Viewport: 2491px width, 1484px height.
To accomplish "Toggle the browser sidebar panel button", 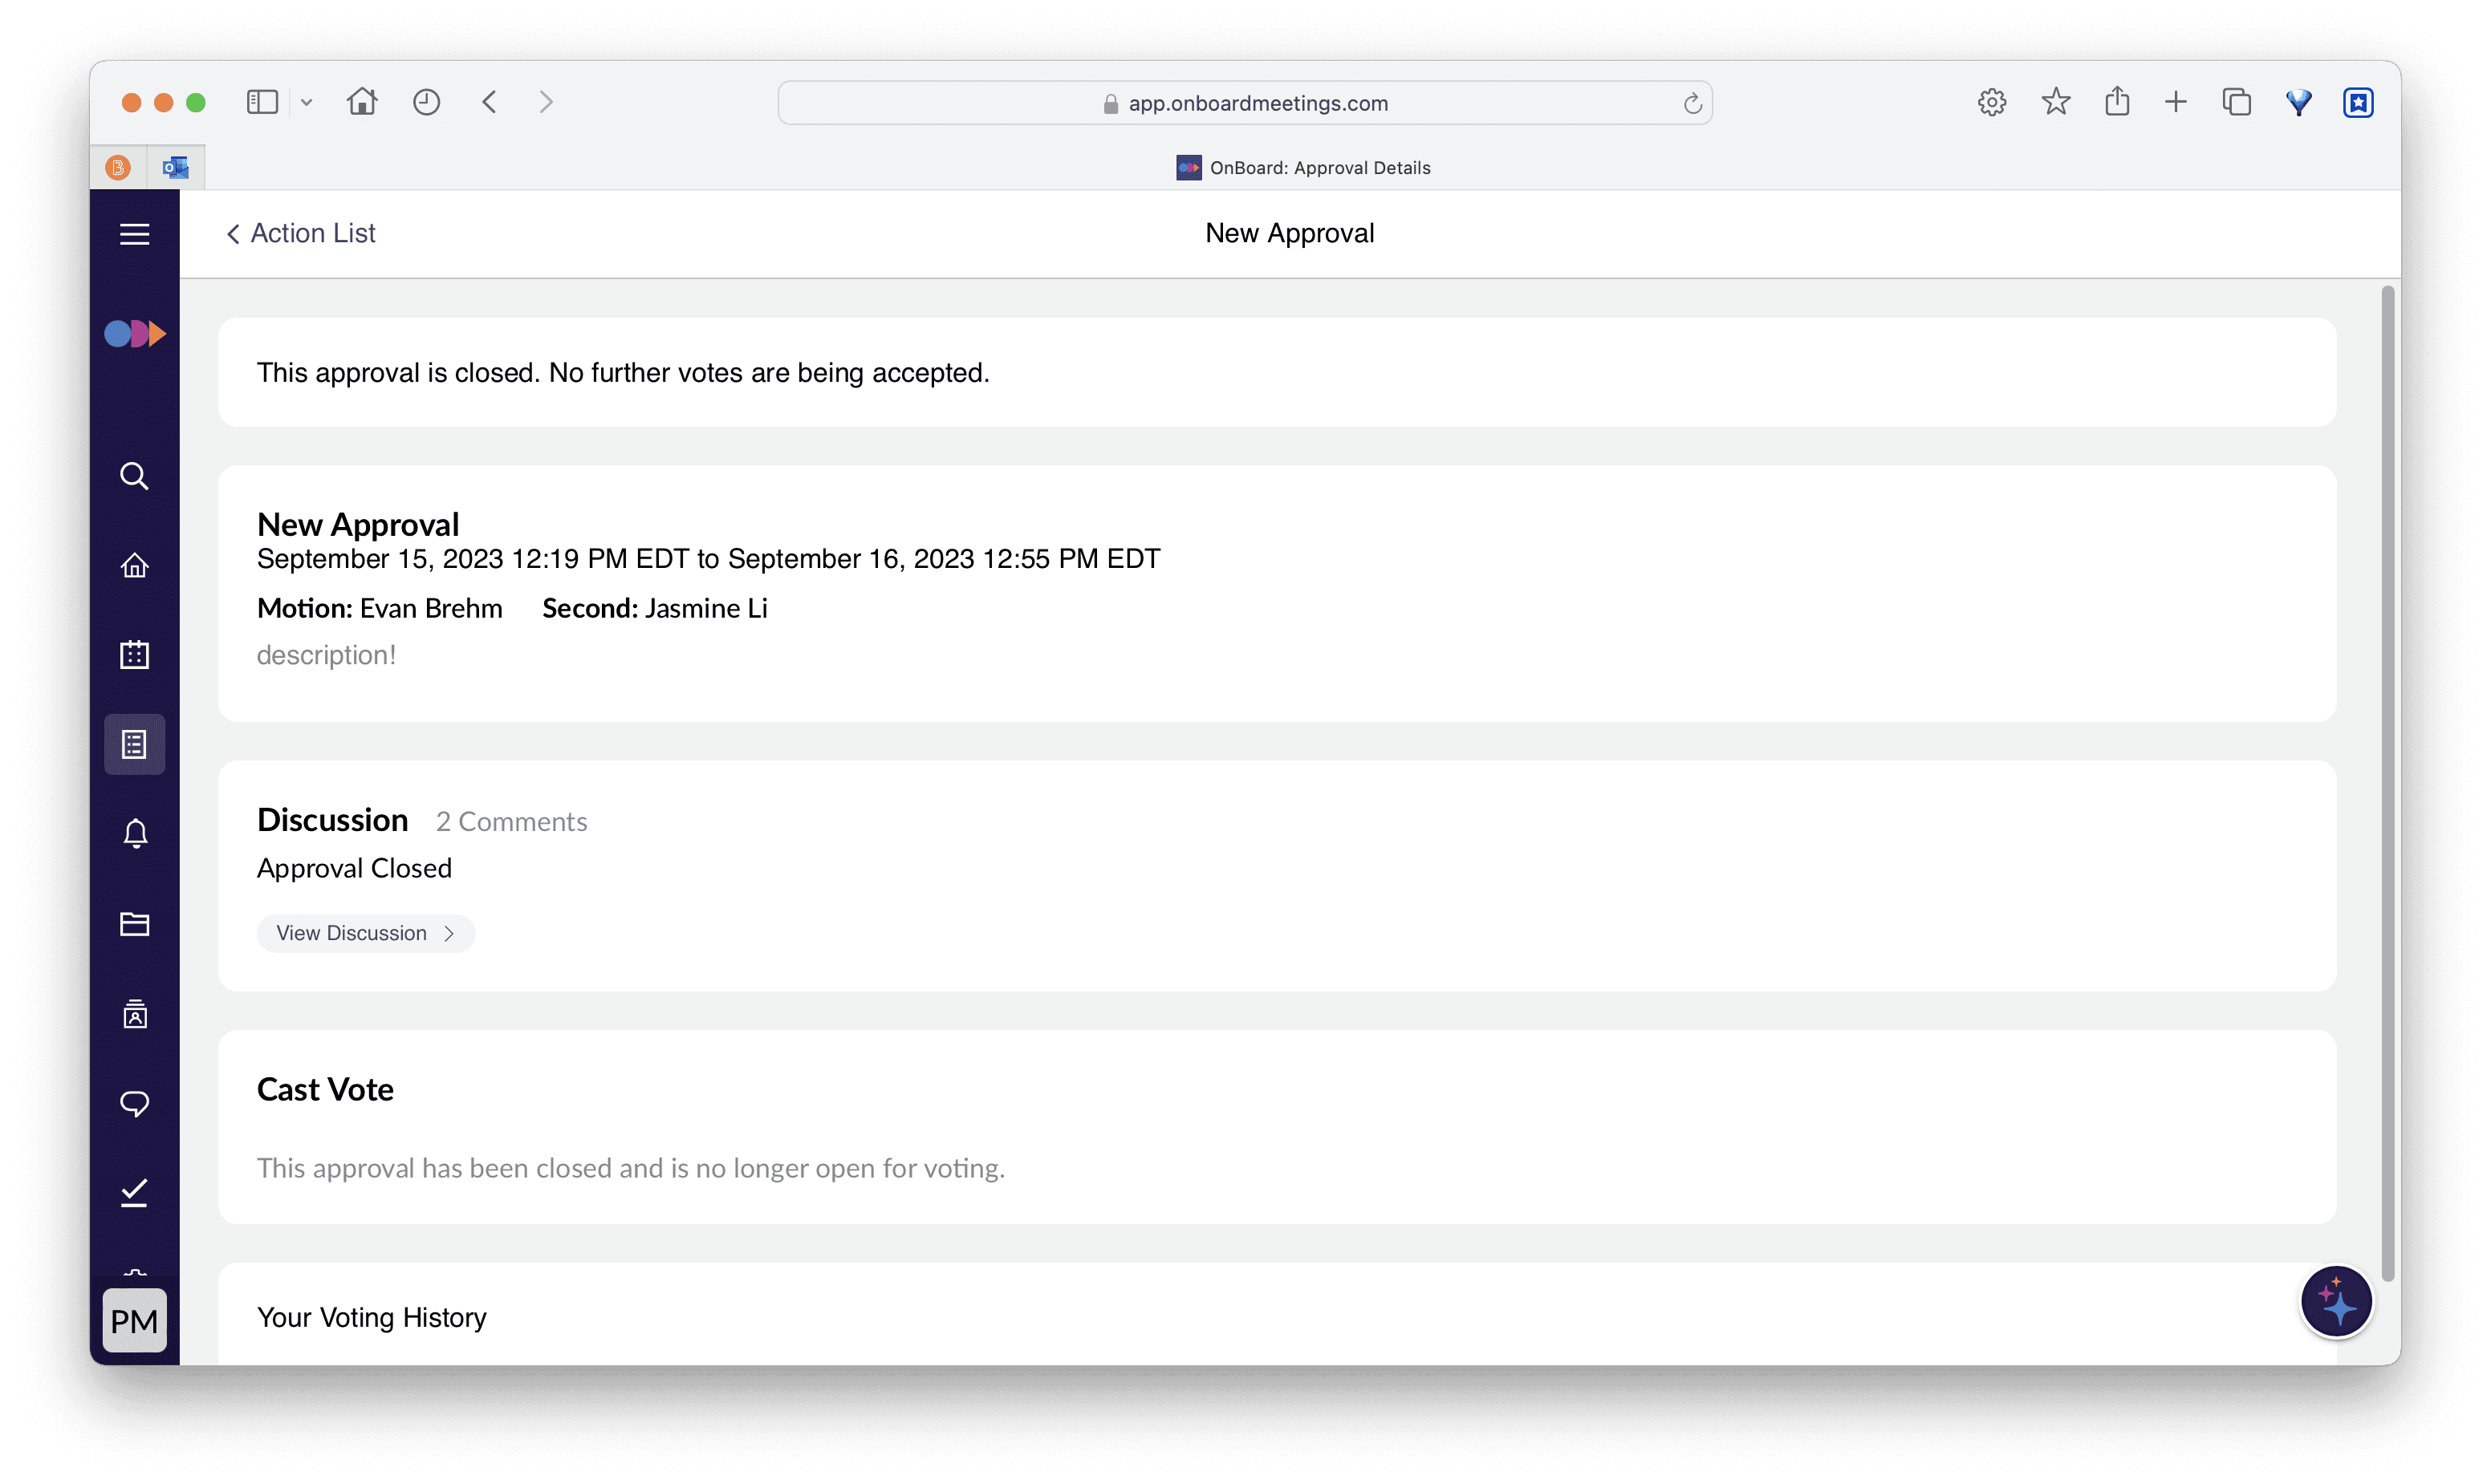I will (x=262, y=102).
